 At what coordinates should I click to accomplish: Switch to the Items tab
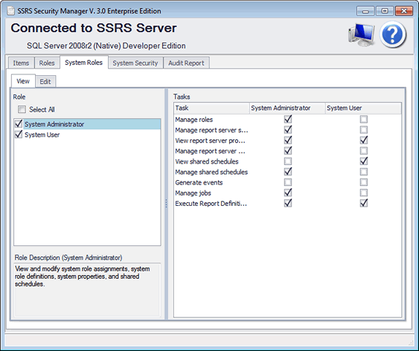click(x=21, y=63)
